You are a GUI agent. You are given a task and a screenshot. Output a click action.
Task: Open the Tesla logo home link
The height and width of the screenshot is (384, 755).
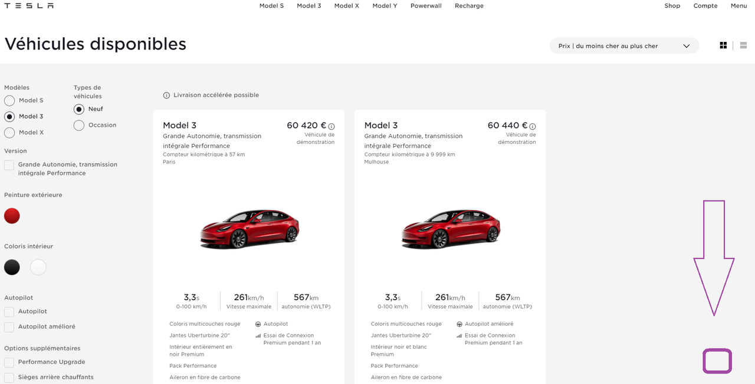[29, 6]
